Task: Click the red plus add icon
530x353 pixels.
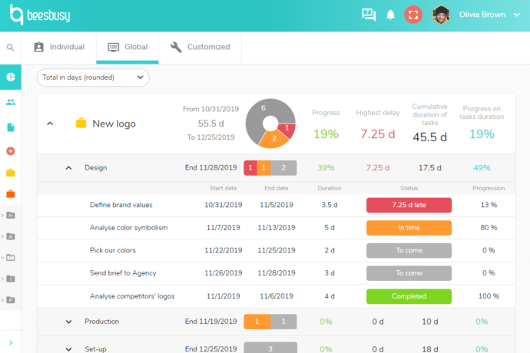Action: point(11,151)
